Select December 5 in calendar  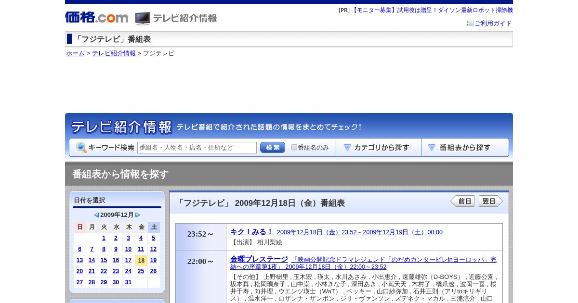(x=153, y=238)
